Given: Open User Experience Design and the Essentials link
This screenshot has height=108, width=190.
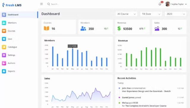Looking at the screenshot, I should [146, 91].
